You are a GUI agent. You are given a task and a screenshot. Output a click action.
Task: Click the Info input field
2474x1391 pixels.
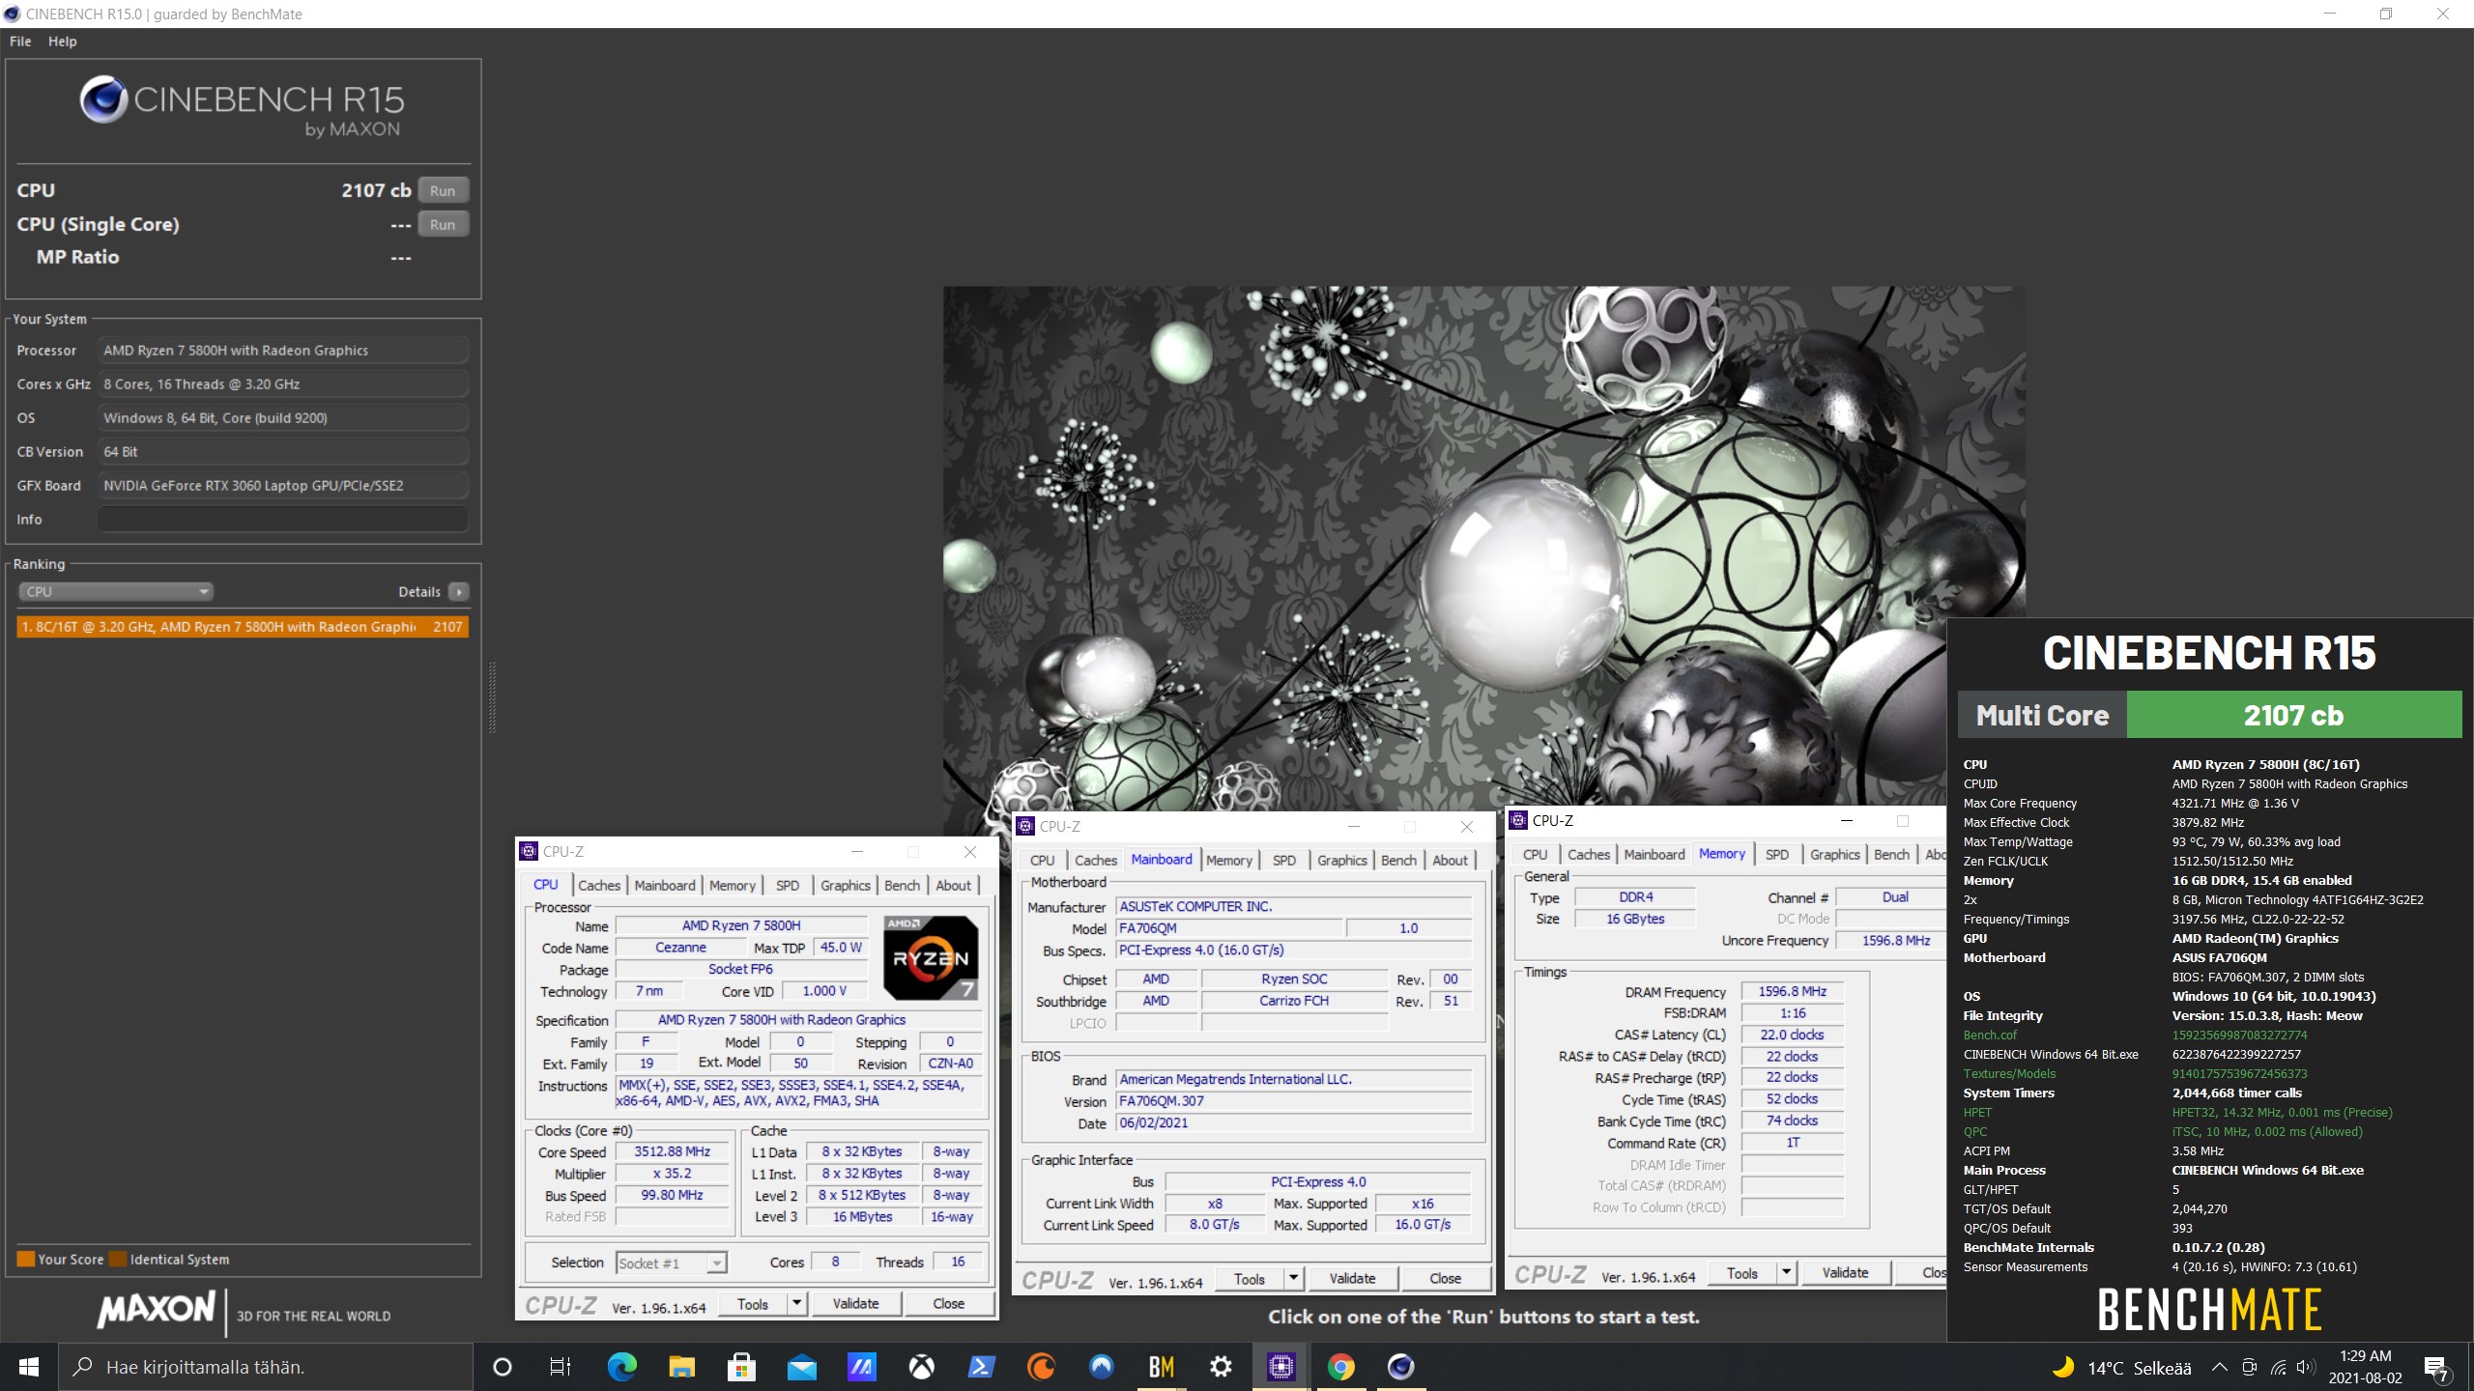tap(282, 519)
